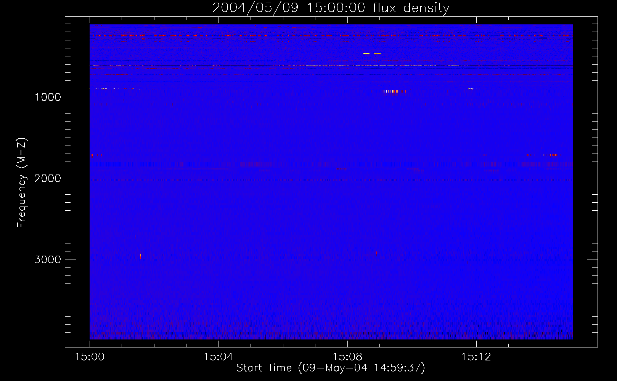Click the red streak near 1700 MHz after 15:13
The width and height of the screenshot is (617, 381).
pos(545,155)
